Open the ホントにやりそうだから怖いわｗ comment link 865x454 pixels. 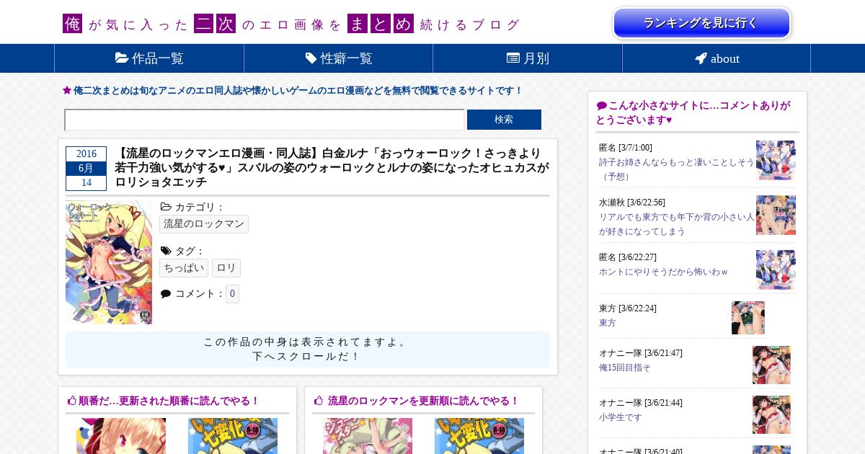pyautogui.click(x=664, y=272)
